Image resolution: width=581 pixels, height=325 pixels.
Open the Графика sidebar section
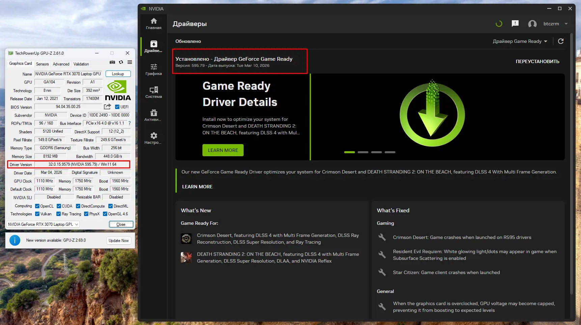pos(154,70)
